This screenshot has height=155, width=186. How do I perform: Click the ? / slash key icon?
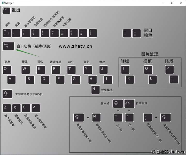pos(148,117)
